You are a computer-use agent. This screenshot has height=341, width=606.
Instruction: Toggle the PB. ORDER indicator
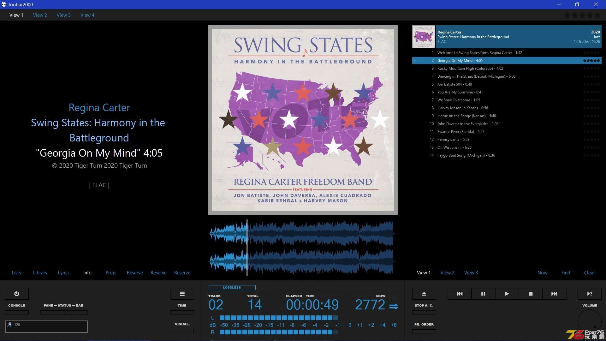coord(424,331)
